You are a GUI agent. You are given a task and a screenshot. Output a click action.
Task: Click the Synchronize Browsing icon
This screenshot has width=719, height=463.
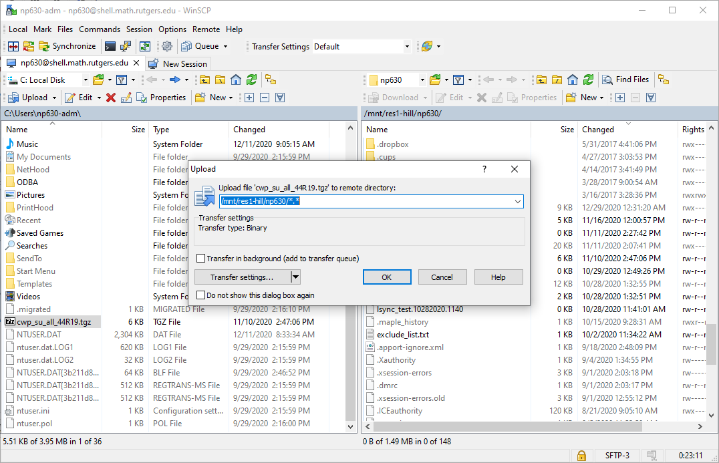[x=29, y=46]
